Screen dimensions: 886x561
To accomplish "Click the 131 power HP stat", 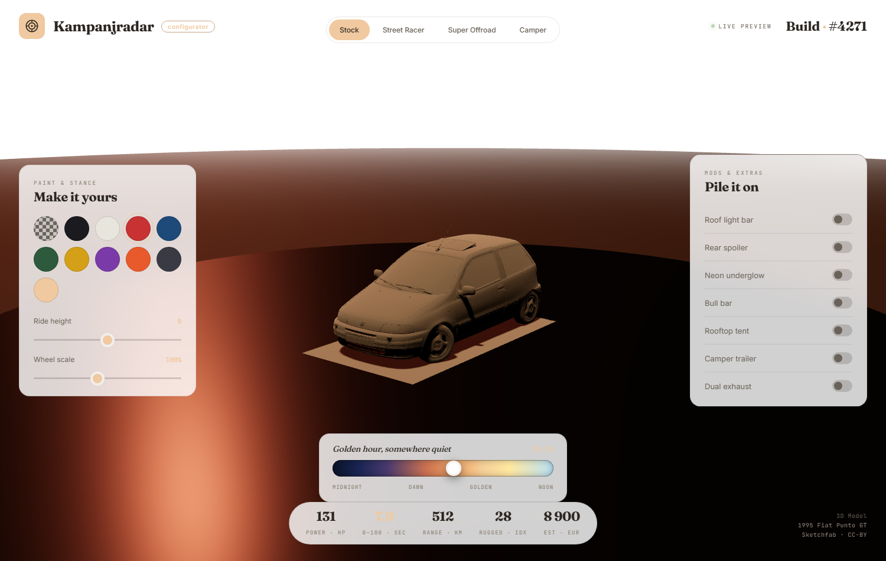I will click(325, 523).
